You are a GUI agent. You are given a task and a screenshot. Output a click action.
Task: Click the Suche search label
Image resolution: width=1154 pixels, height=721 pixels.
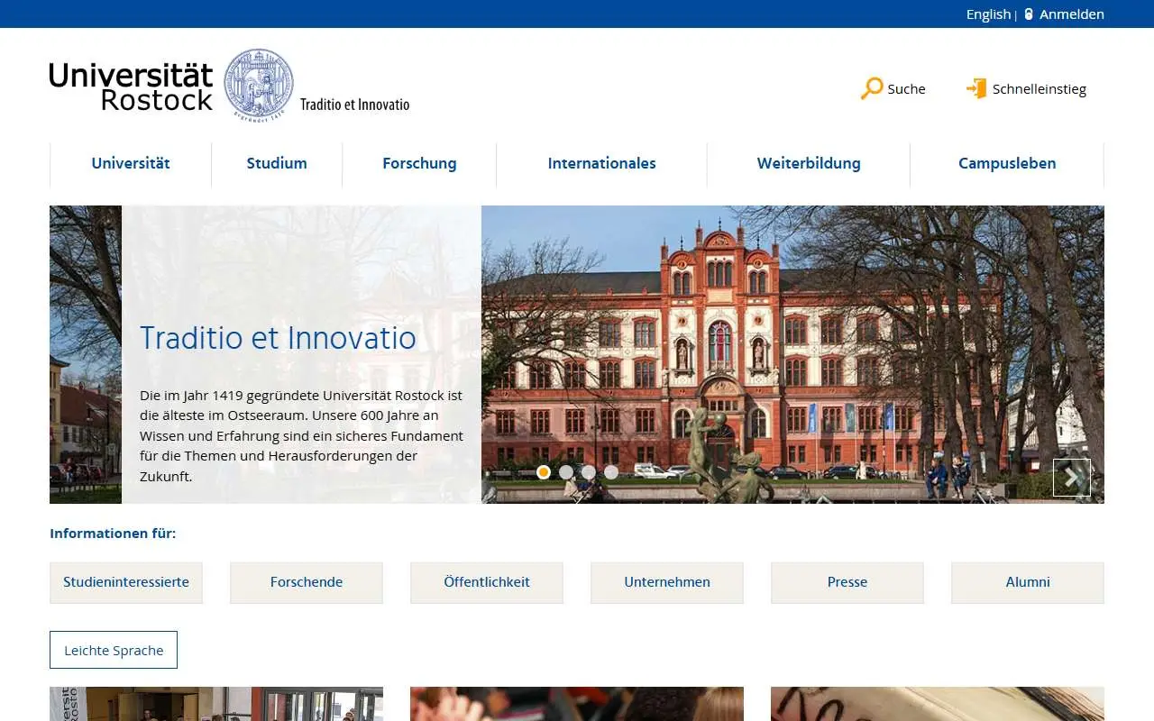click(906, 89)
